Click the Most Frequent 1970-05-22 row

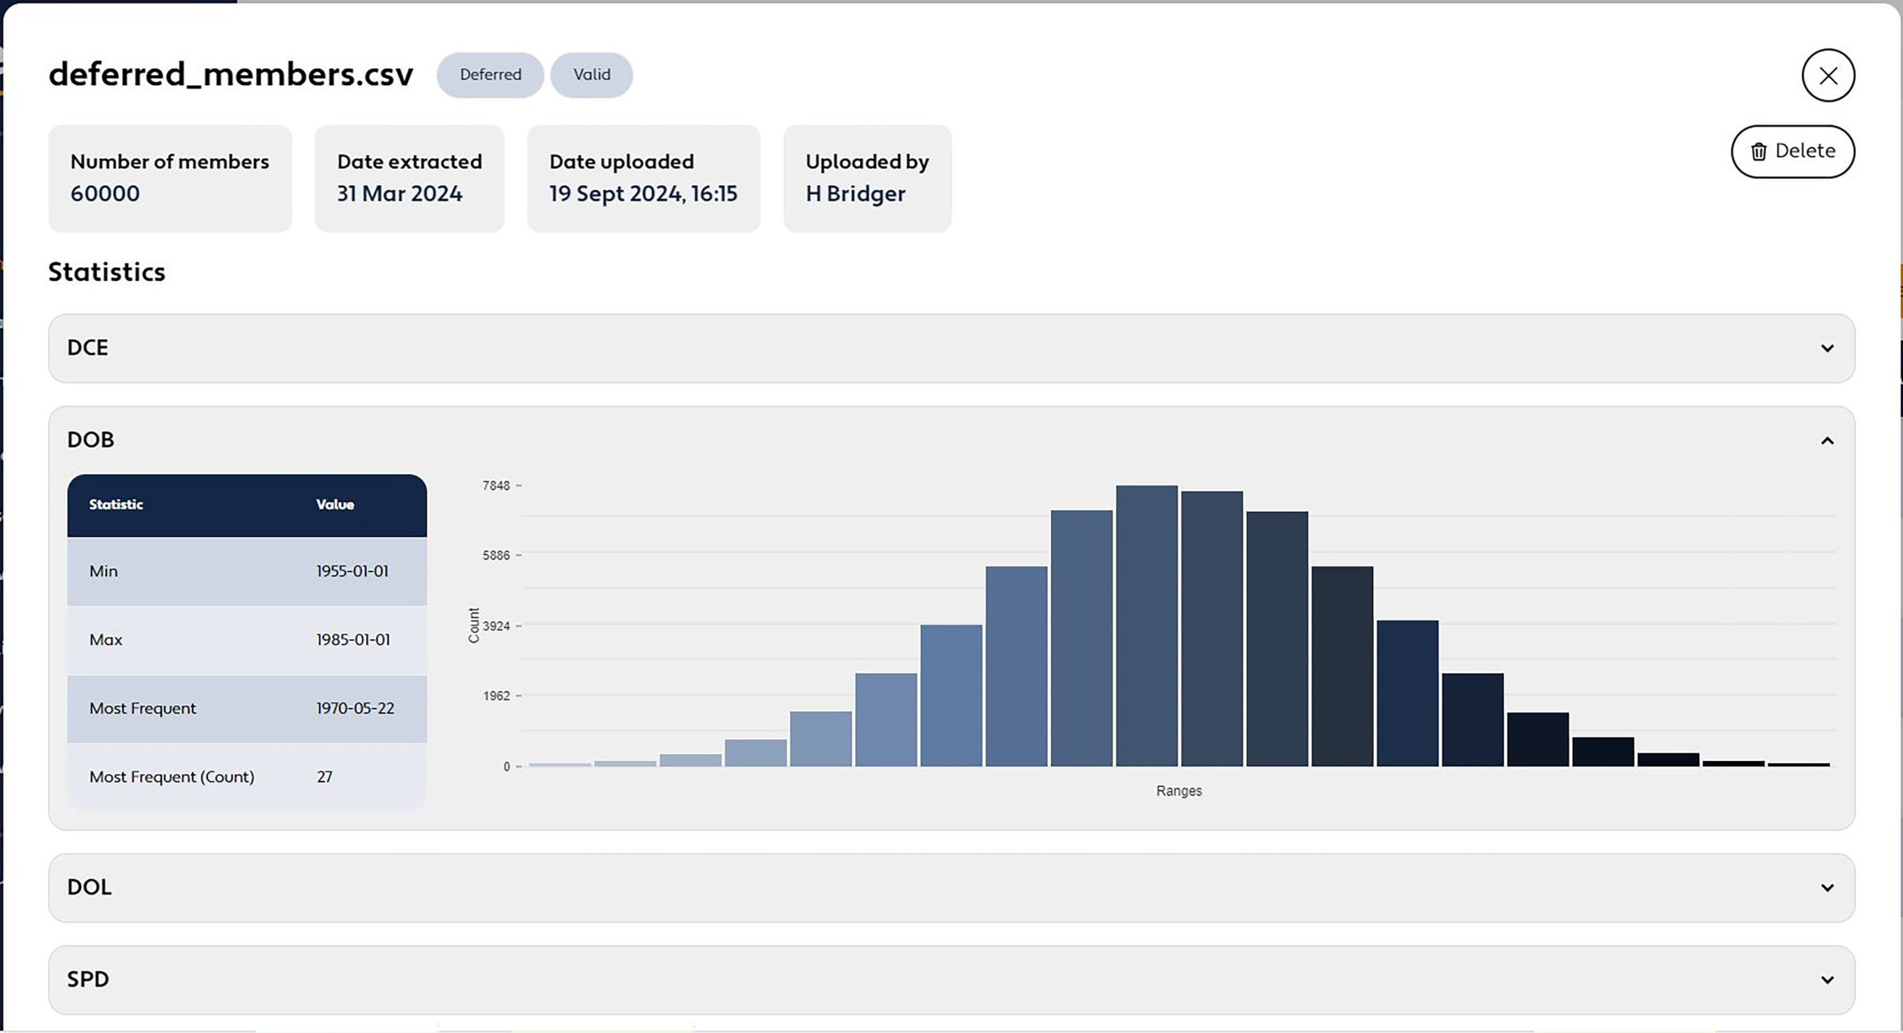[x=247, y=708]
